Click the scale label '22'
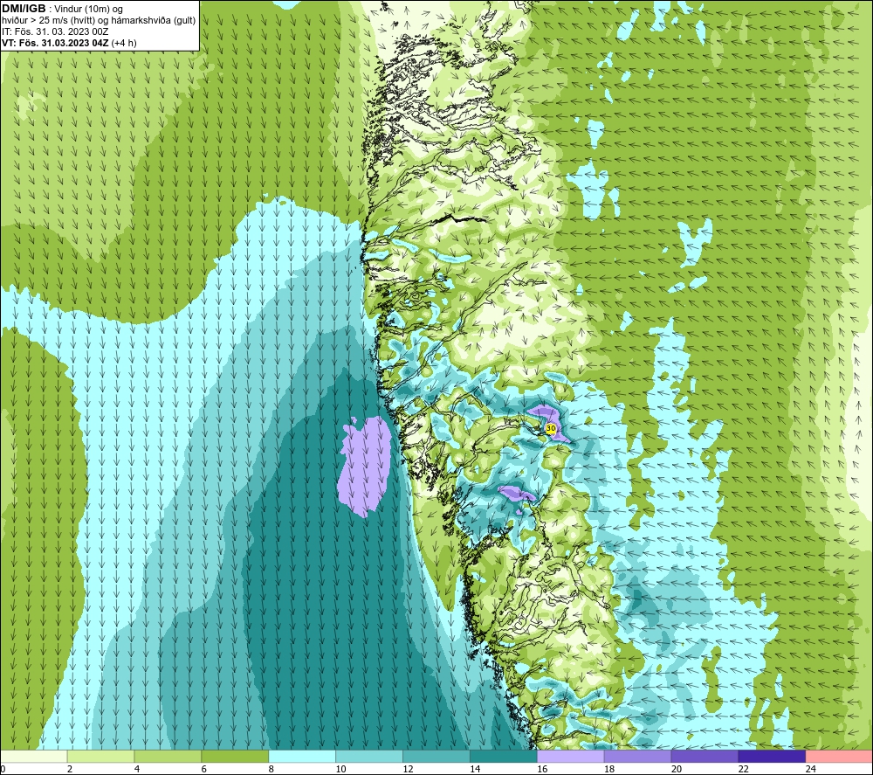The height and width of the screenshot is (775, 873). pyautogui.click(x=744, y=769)
